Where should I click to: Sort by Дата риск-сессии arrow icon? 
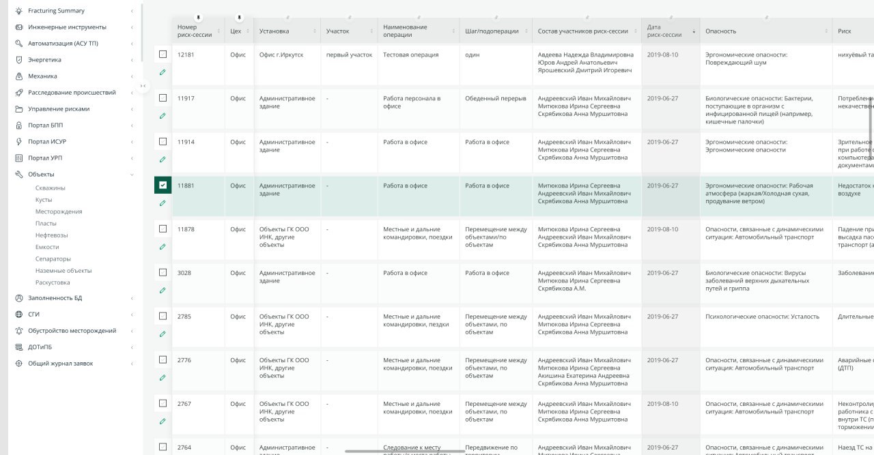tap(694, 31)
